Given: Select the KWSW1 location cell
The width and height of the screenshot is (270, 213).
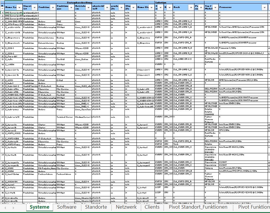Looking at the screenshot, I should (159, 171).
